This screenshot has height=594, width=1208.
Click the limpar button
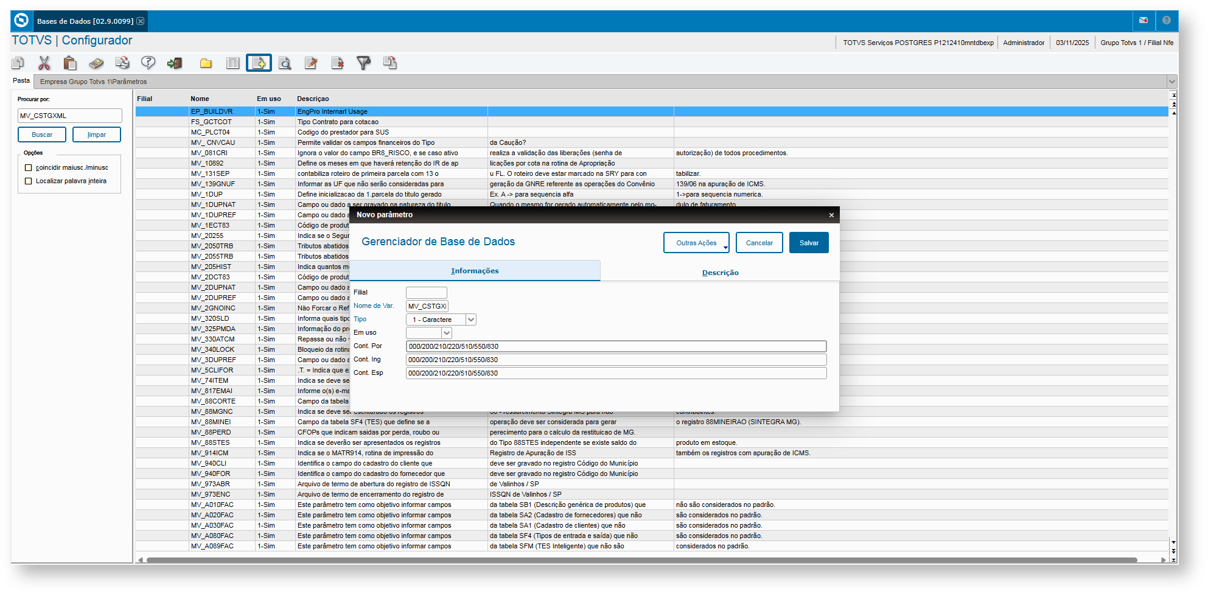pyautogui.click(x=97, y=135)
